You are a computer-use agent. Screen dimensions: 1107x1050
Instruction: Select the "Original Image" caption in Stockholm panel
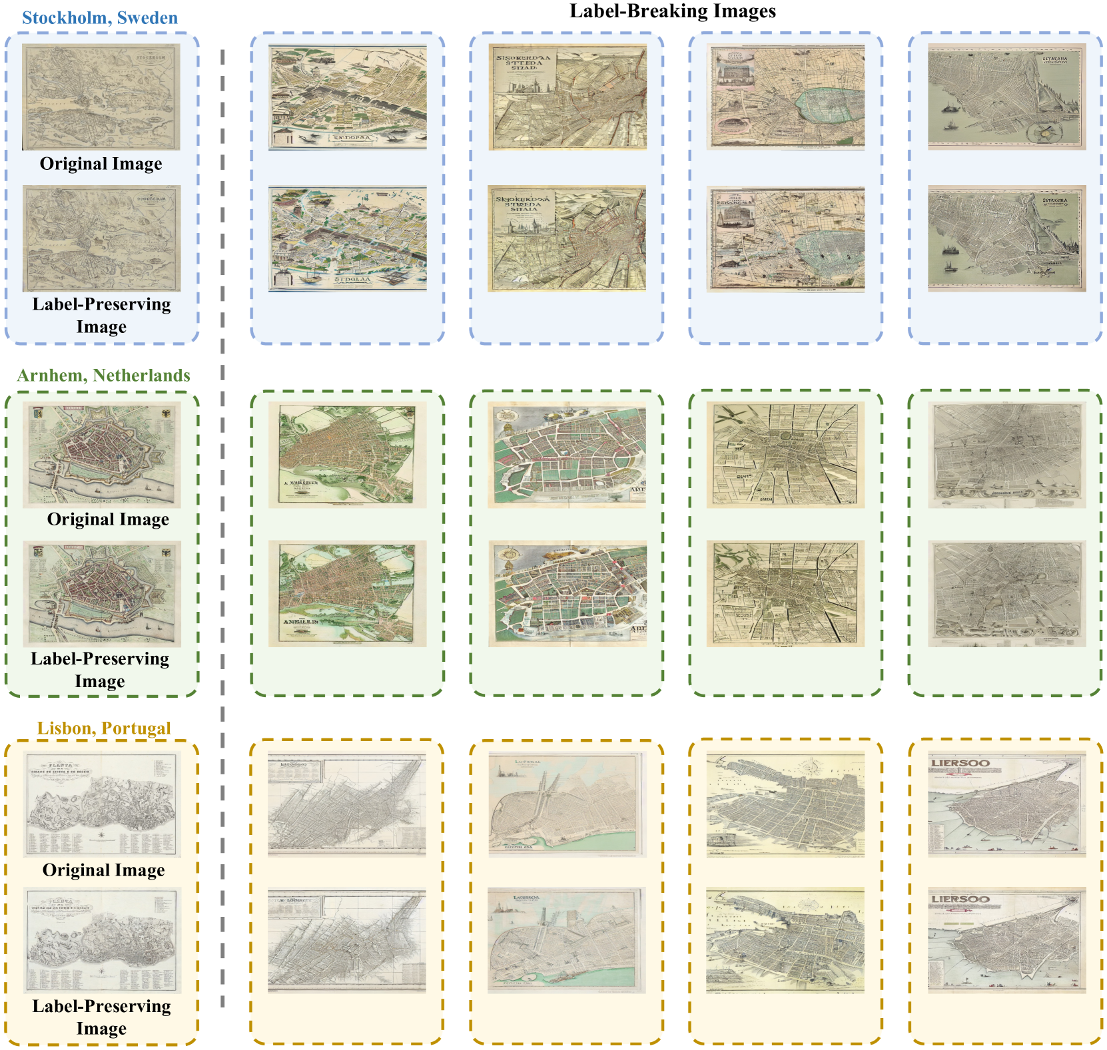101,163
